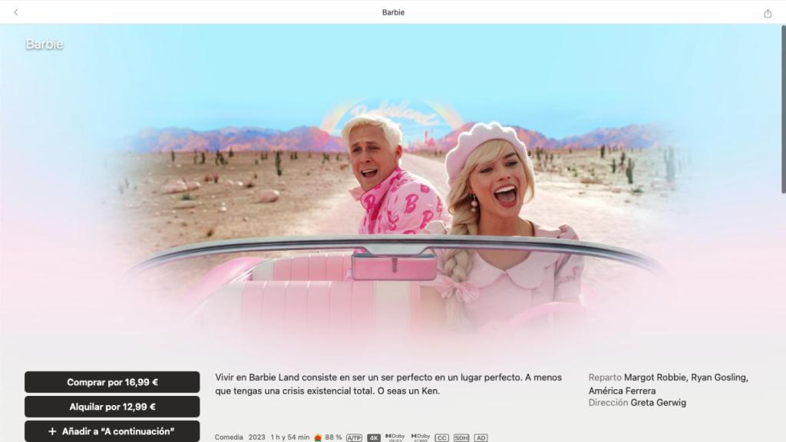Viewport: 786px width, 442px height.
Task: Click the 88% critics score
Action: 332,437
